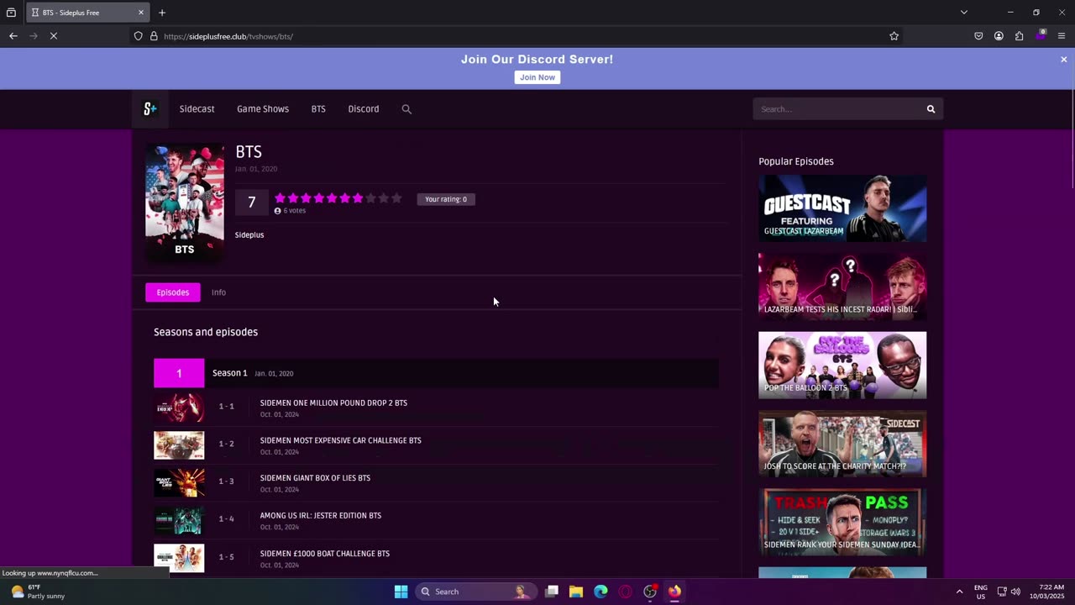
Task: Click the Windows taskbar search box
Action: click(x=477, y=592)
